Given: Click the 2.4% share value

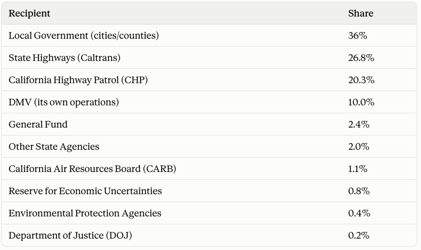Looking at the screenshot, I should click(359, 124).
